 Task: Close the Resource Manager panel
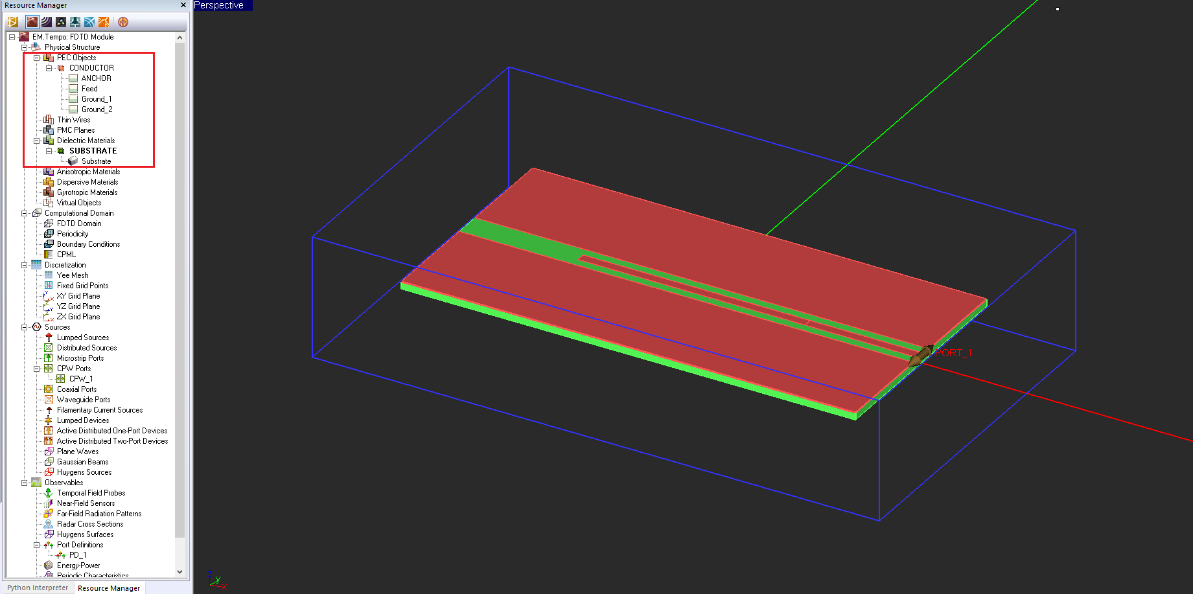click(183, 5)
